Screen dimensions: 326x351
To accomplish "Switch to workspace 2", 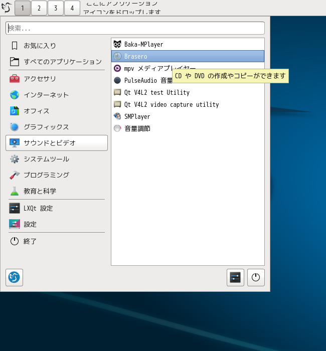I will pos(39,8).
